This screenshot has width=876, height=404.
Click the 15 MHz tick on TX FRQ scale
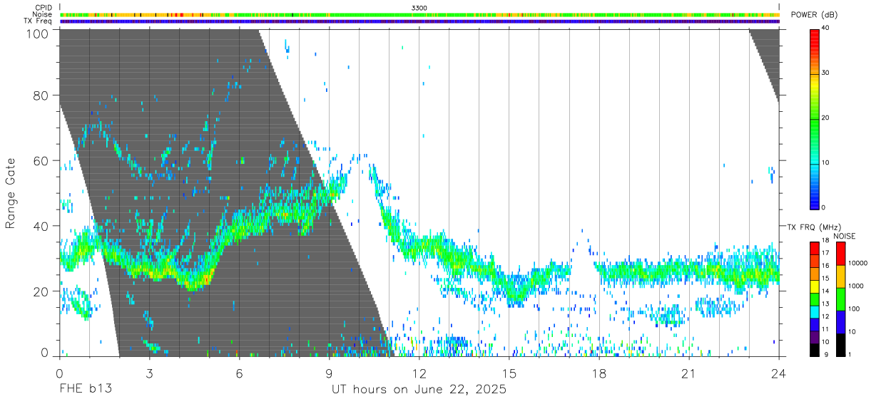click(x=825, y=279)
